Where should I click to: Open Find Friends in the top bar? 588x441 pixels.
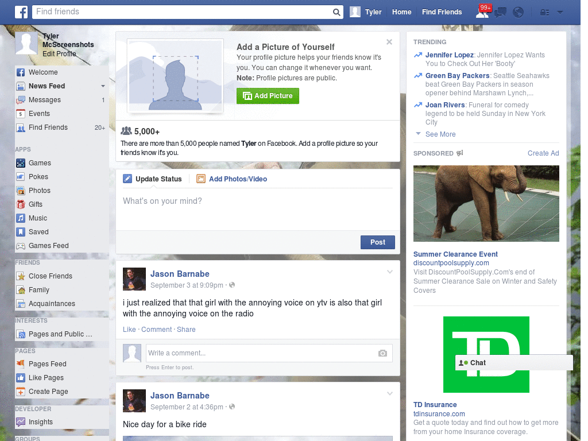pos(442,12)
